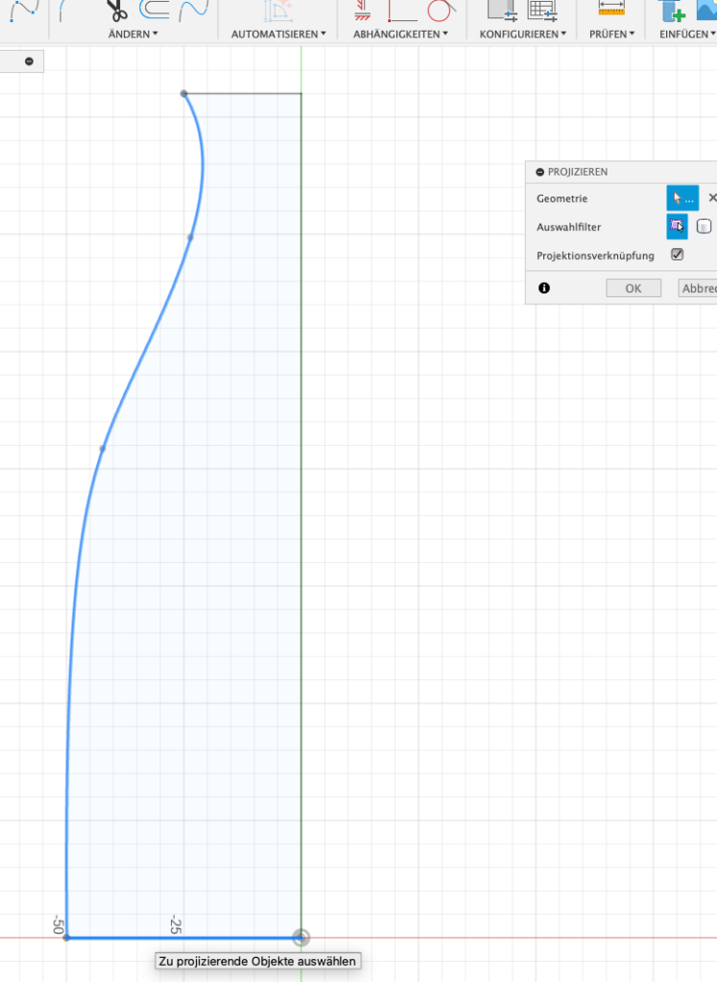717x982 pixels.
Task: Clear the Geometrie selection with X
Action: (x=711, y=199)
